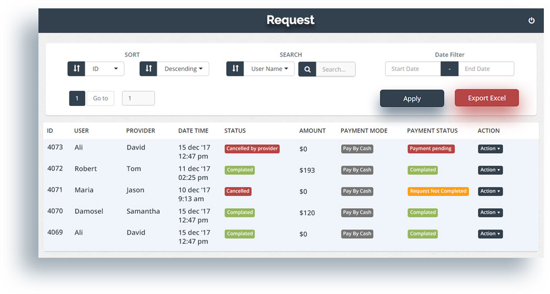Open Action dropdown for request 4070
550x294 pixels.
(490, 213)
